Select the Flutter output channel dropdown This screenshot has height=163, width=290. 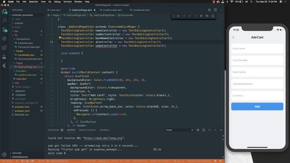(179, 130)
